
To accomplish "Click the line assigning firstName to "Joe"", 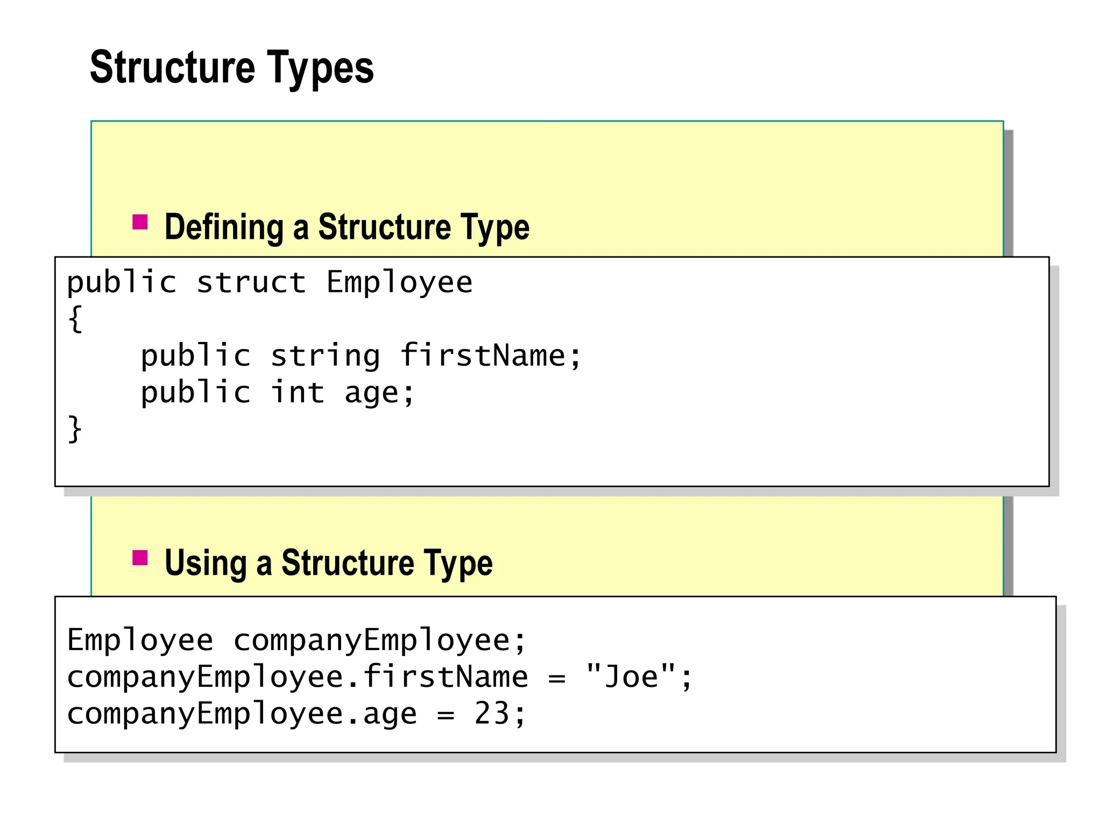I will click(x=380, y=677).
